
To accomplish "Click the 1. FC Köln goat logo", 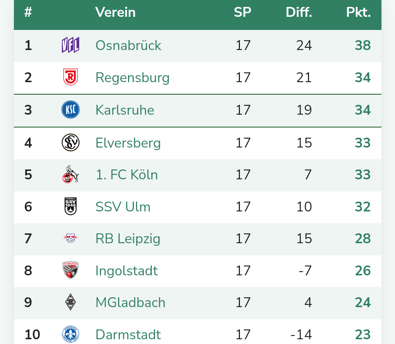I will tap(71, 175).
